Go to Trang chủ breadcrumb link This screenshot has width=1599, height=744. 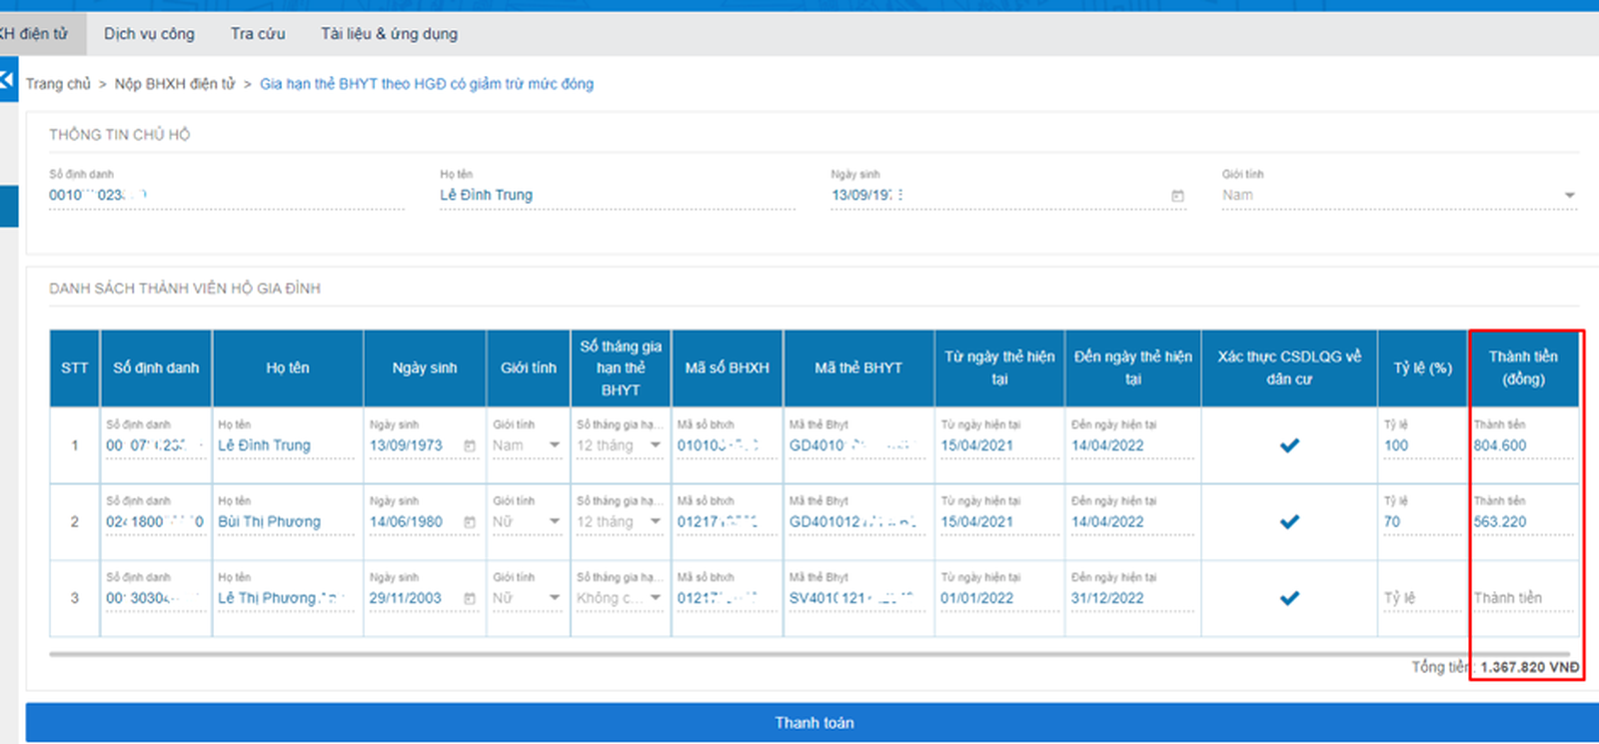pos(58,84)
